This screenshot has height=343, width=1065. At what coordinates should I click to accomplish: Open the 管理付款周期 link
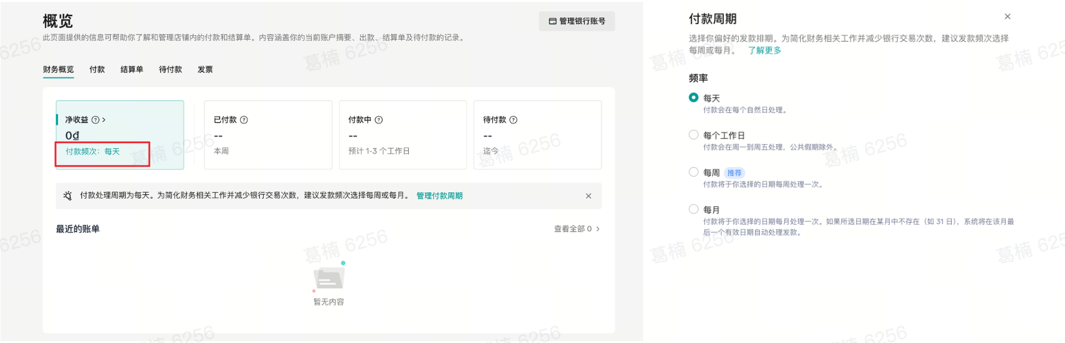(x=439, y=196)
